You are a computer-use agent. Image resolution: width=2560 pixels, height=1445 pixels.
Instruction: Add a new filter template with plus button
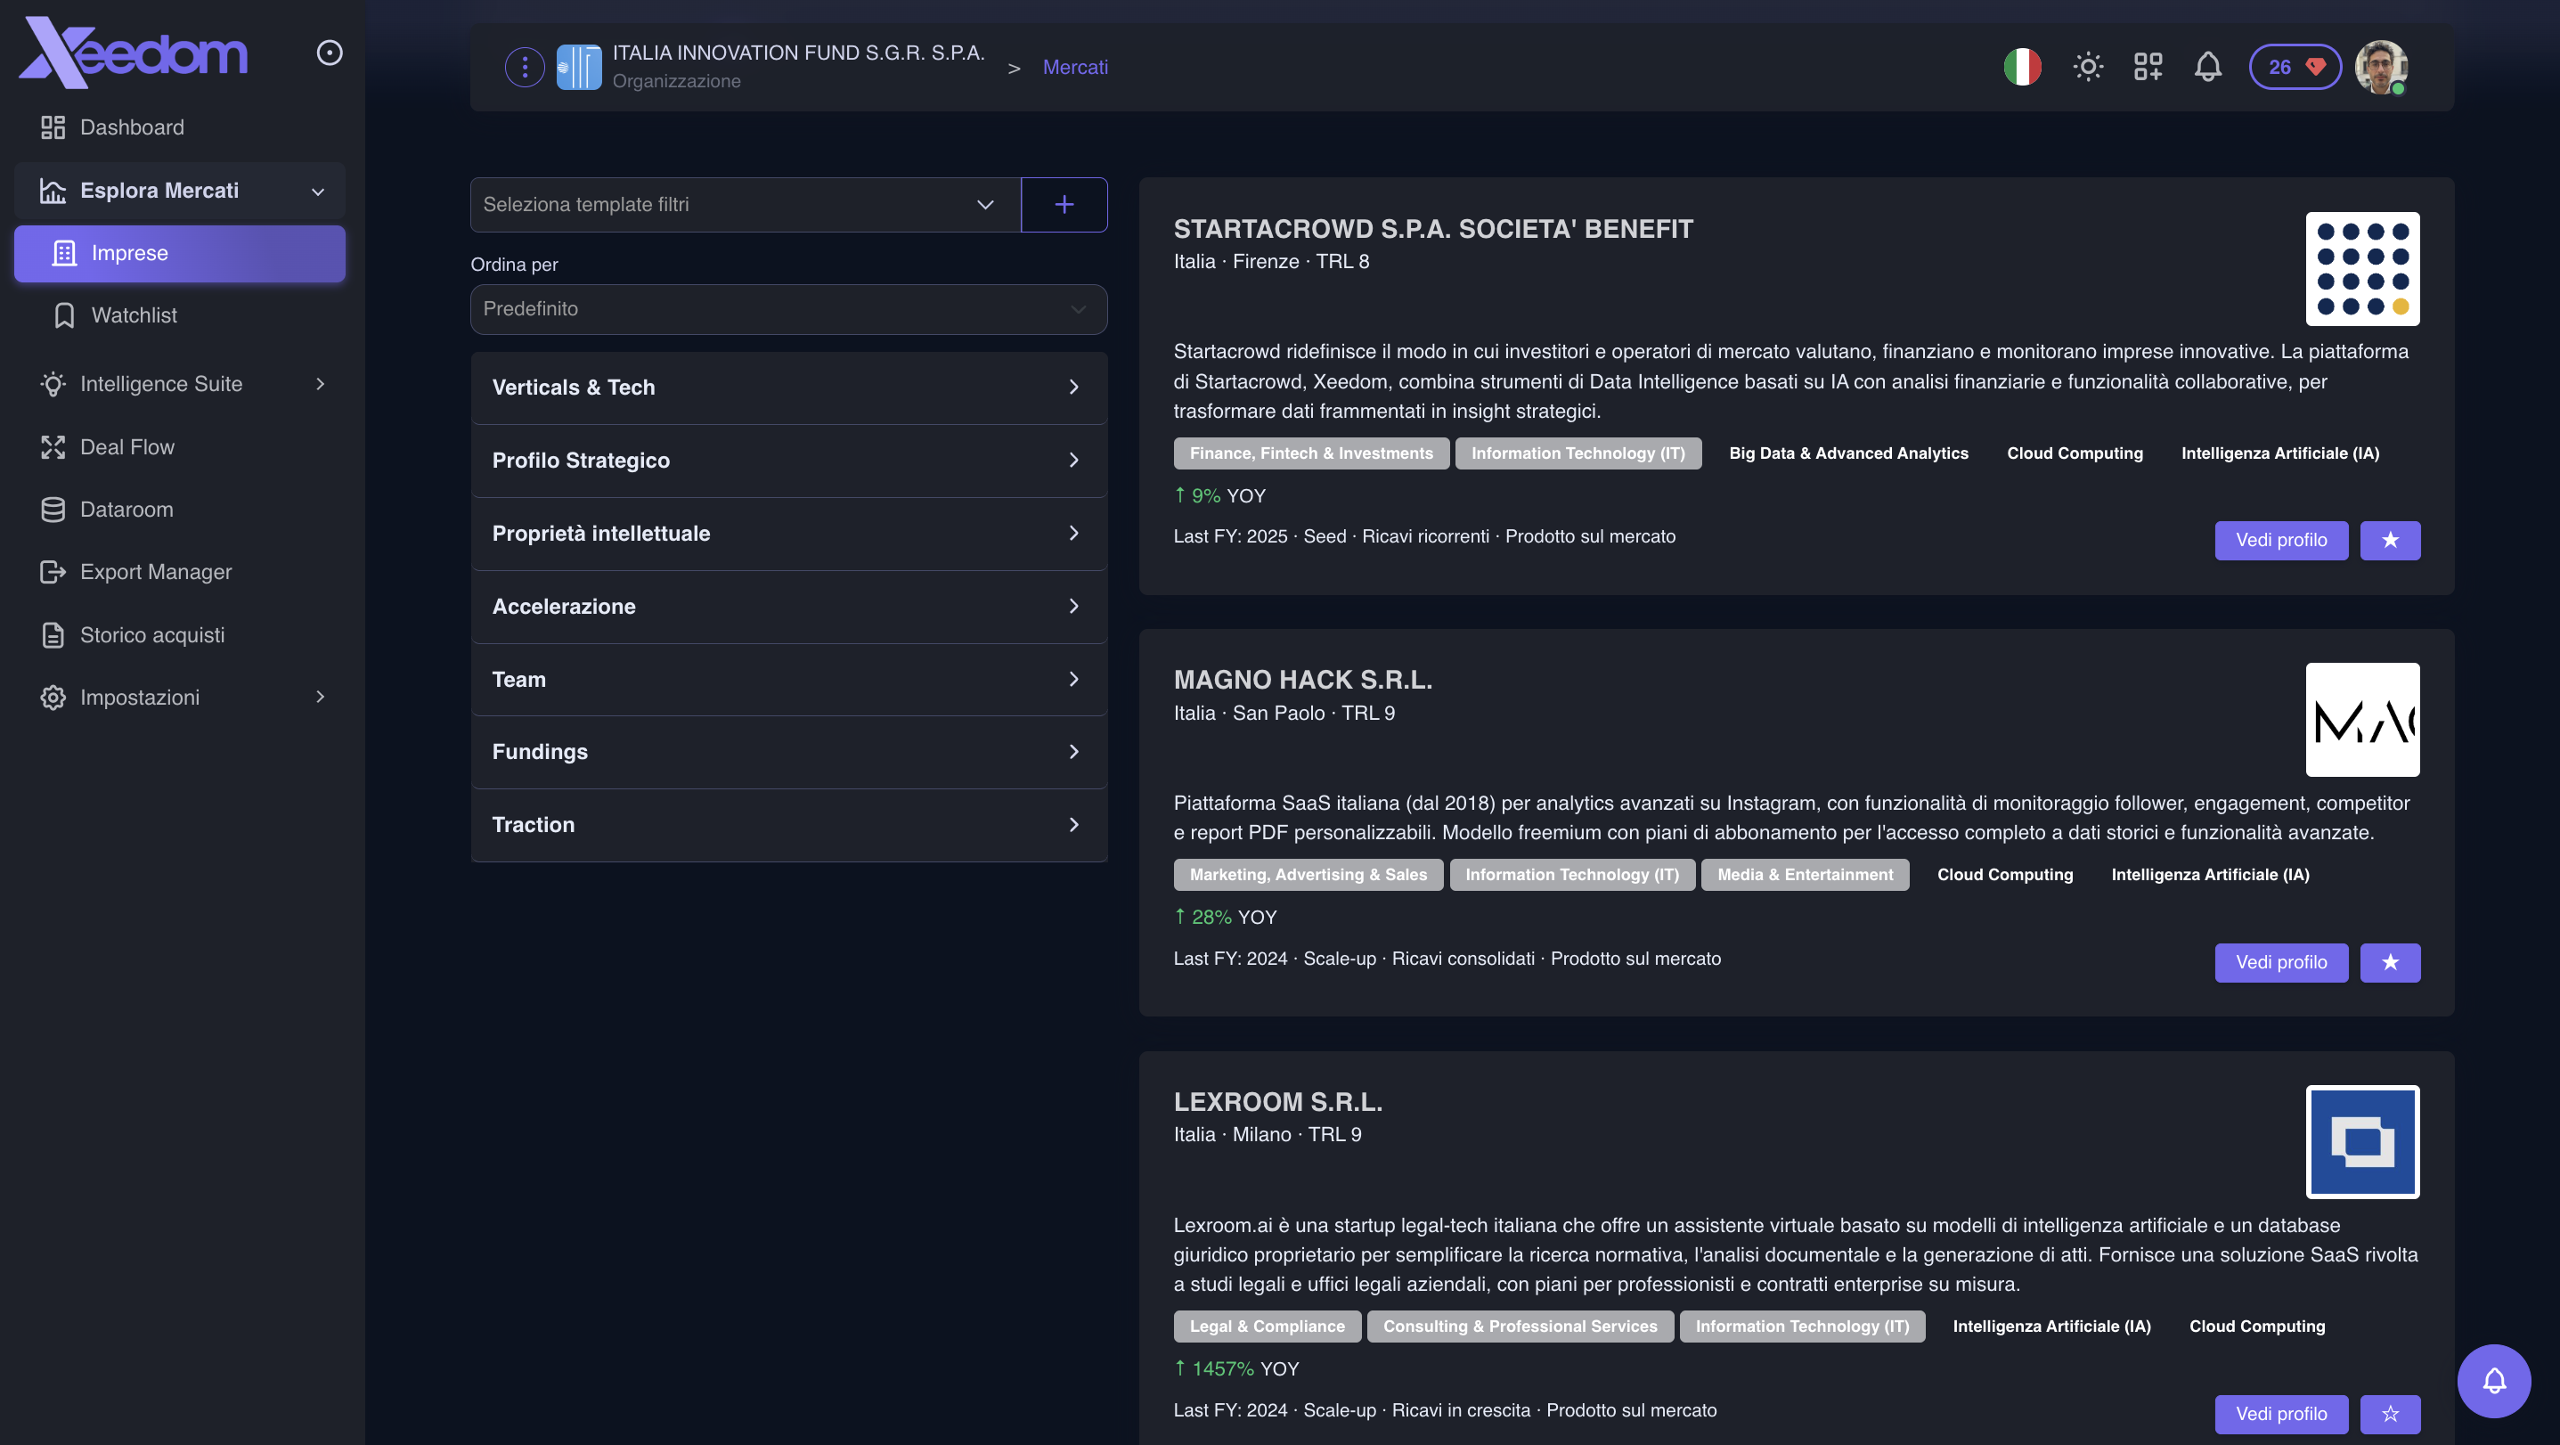[x=1064, y=205]
